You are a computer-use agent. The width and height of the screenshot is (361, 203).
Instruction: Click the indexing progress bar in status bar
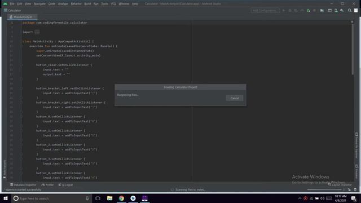324,189
